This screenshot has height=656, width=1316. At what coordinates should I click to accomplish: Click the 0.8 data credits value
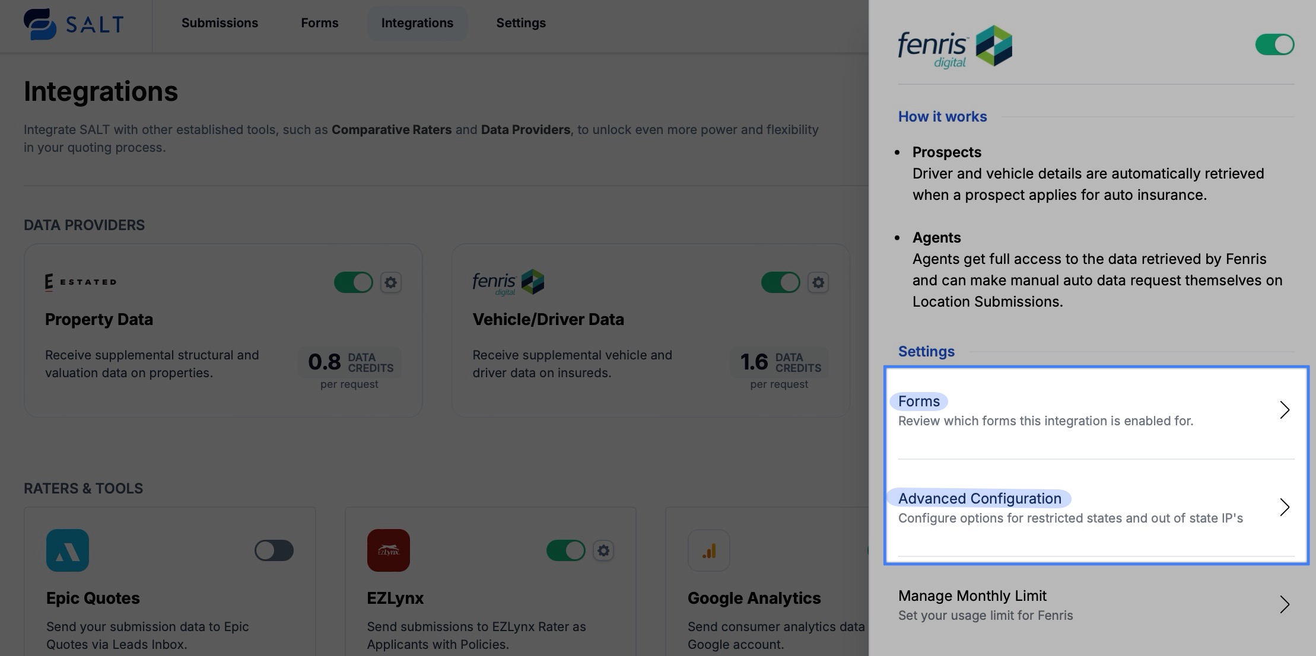coord(325,362)
